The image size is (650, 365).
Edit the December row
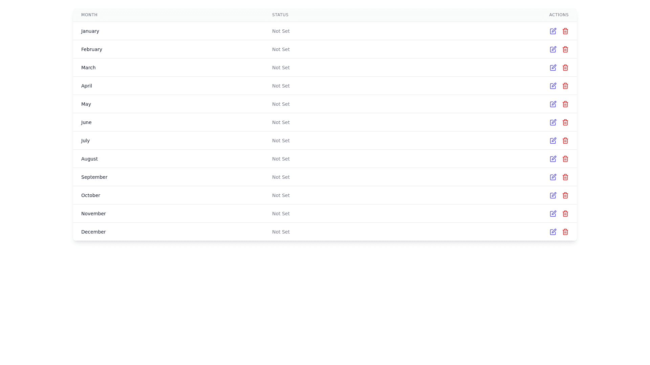(553, 232)
